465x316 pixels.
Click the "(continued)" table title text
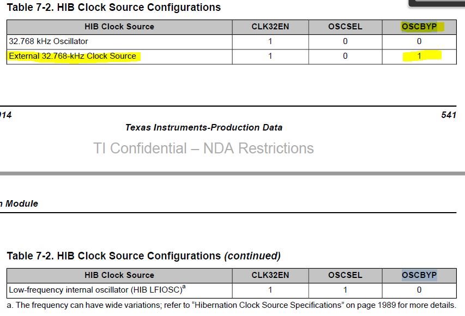252,256
